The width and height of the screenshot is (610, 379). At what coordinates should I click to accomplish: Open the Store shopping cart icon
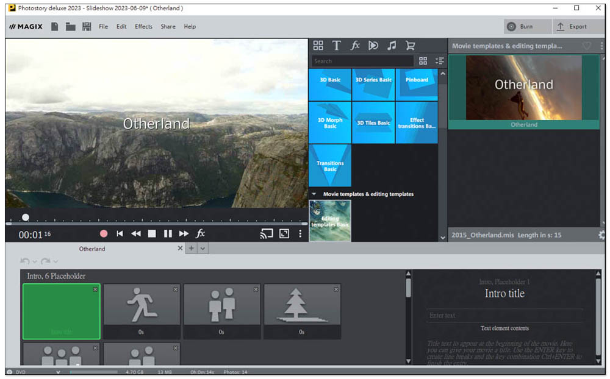click(410, 46)
